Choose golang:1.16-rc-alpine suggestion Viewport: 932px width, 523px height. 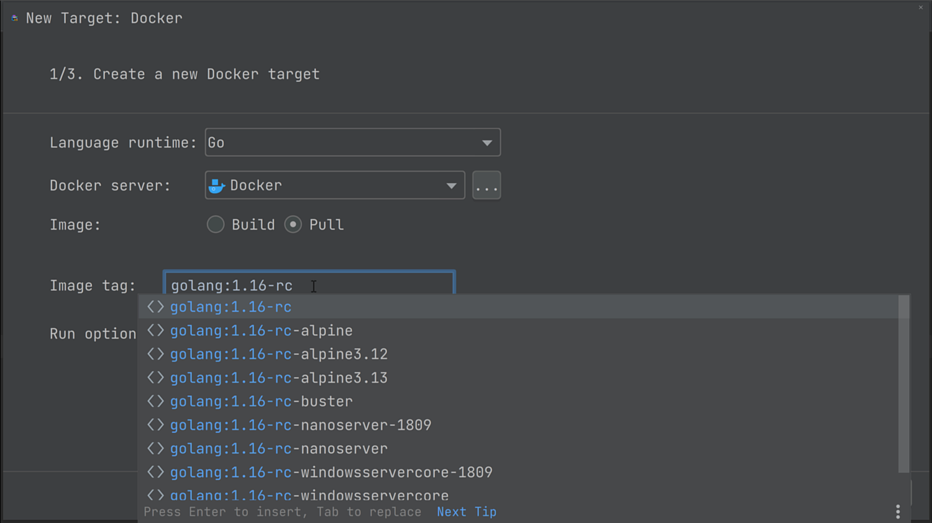coord(518,331)
